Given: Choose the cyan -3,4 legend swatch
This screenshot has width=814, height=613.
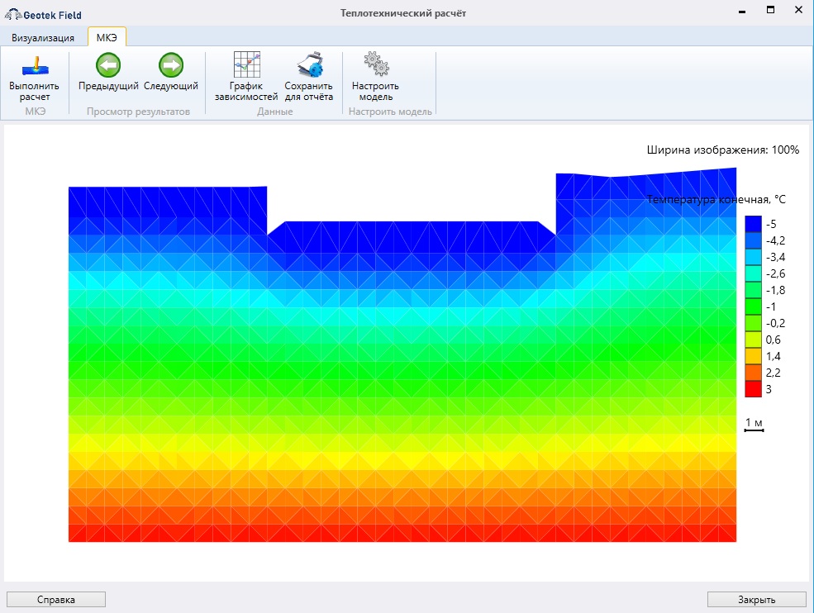Looking at the screenshot, I should [753, 257].
